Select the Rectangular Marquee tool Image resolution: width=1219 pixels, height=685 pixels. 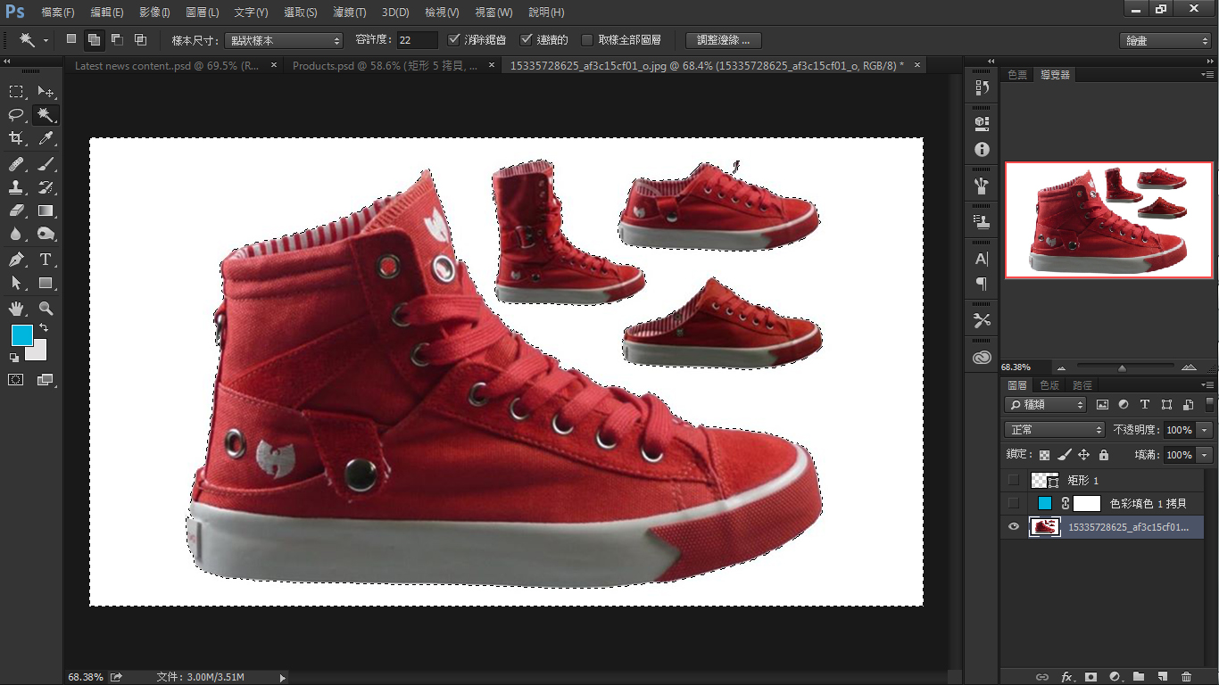tap(16, 91)
